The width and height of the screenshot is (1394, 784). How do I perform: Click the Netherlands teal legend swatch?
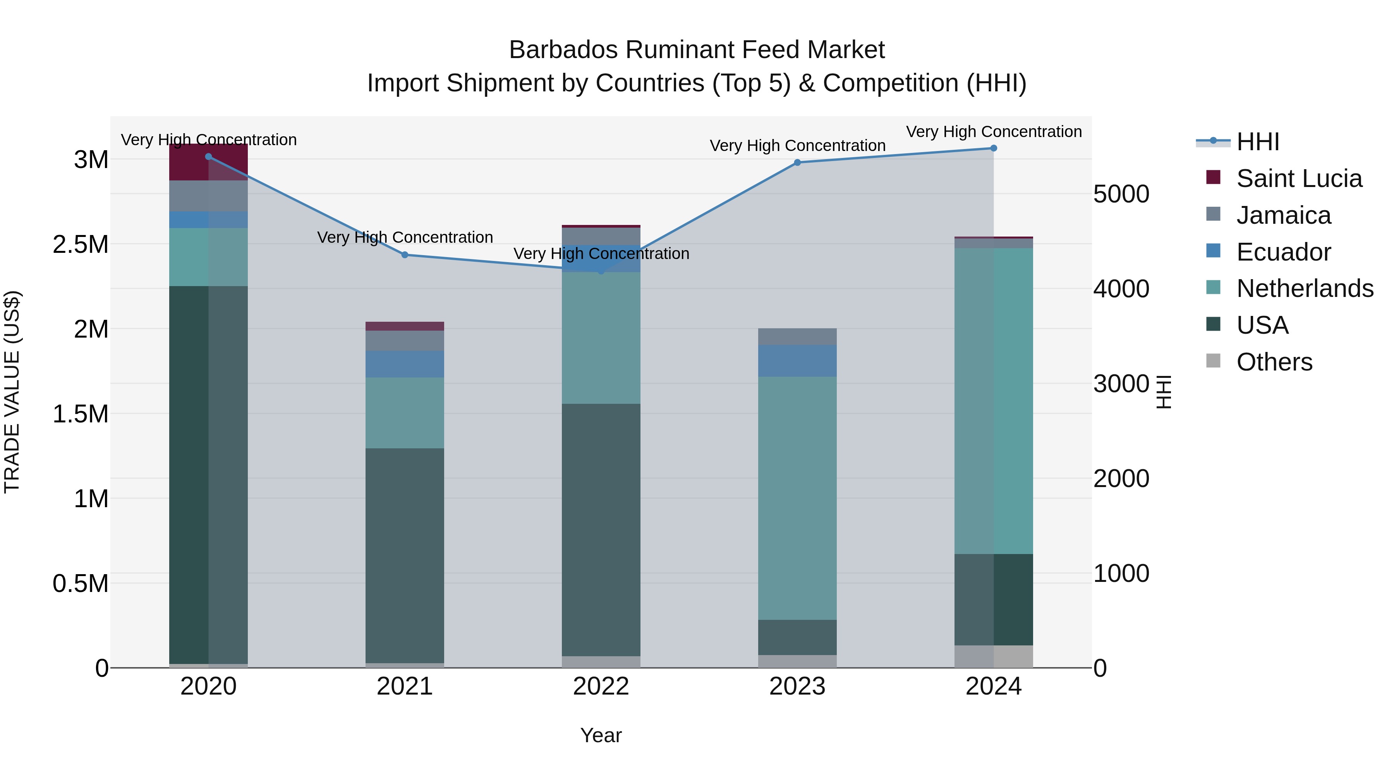[1213, 287]
